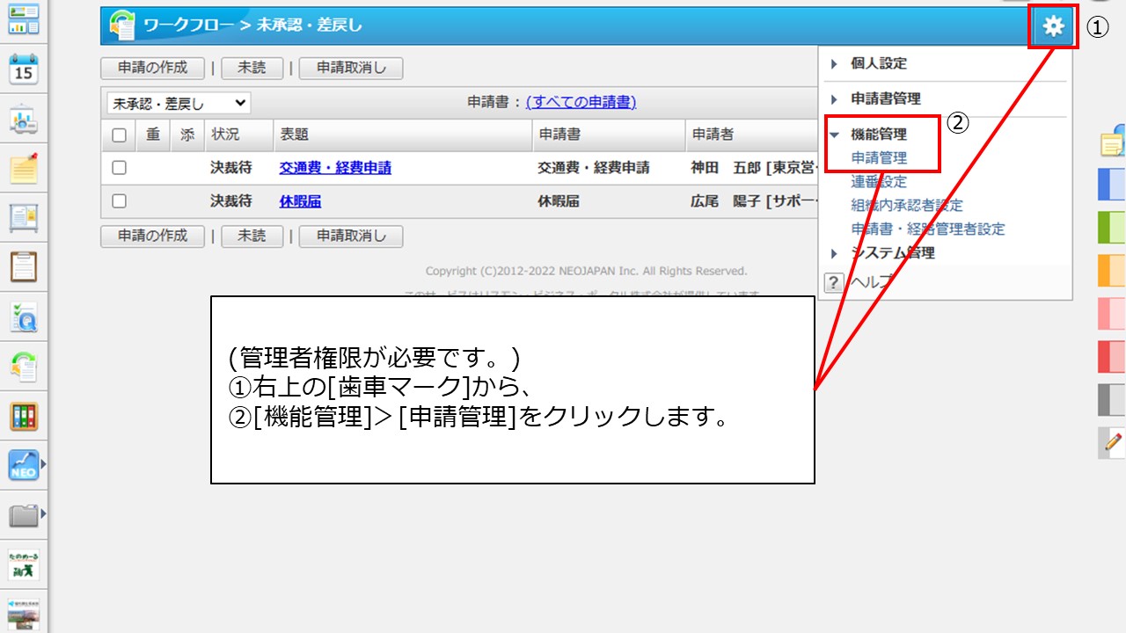This screenshot has width=1126, height=633.
Task: Click the 申請の作成 button
Action: [151, 68]
